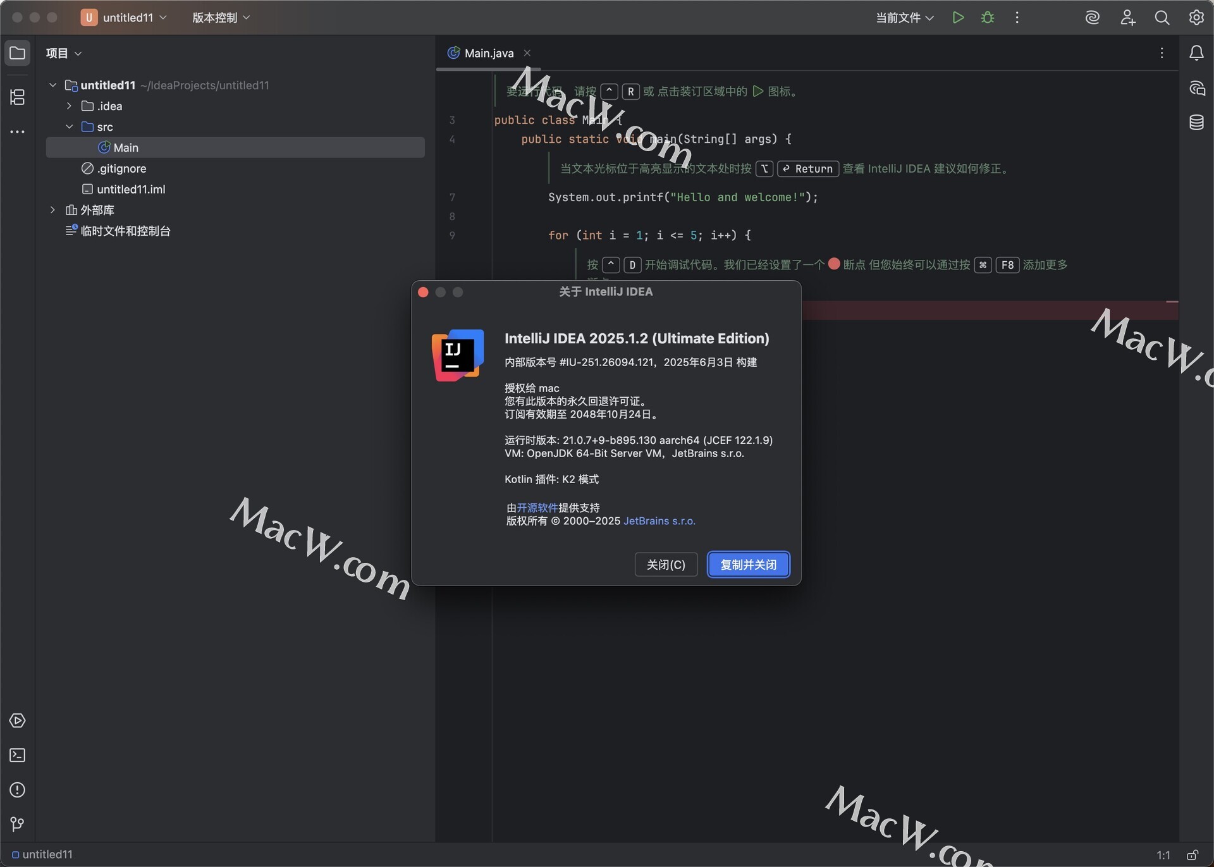This screenshot has width=1214, height=867.
Task: Open the Problems tool window icon
Action: [x=17, y=790]
